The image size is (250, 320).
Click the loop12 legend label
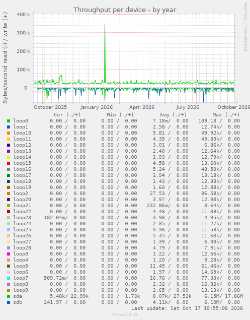(22, 145)
